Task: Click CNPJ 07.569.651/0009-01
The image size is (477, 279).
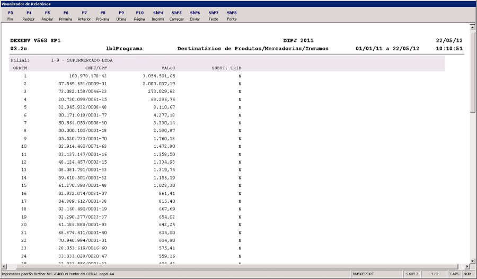Action: (x=83, y=84)
